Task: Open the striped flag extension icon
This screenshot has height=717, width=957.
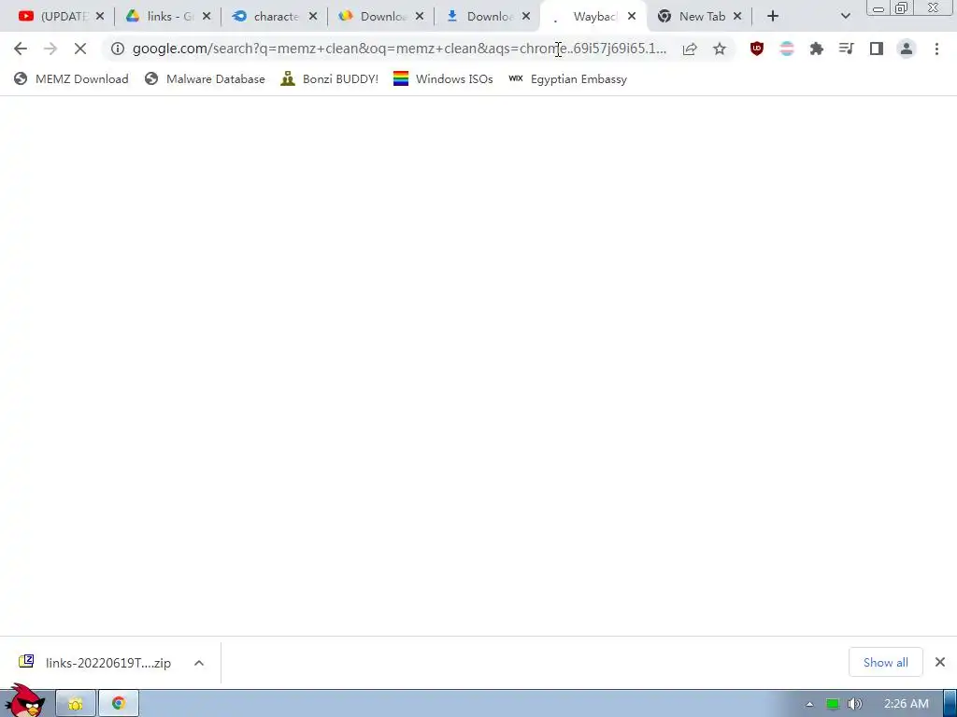Action: click(x=787, y=49)
